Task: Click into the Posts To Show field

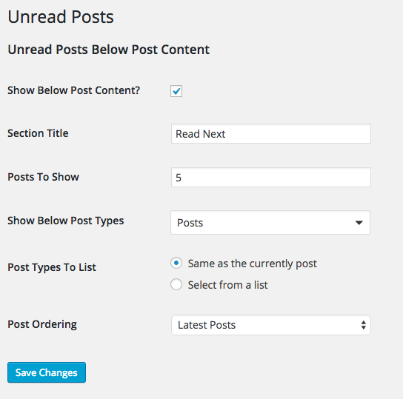Action: point(271,178)
